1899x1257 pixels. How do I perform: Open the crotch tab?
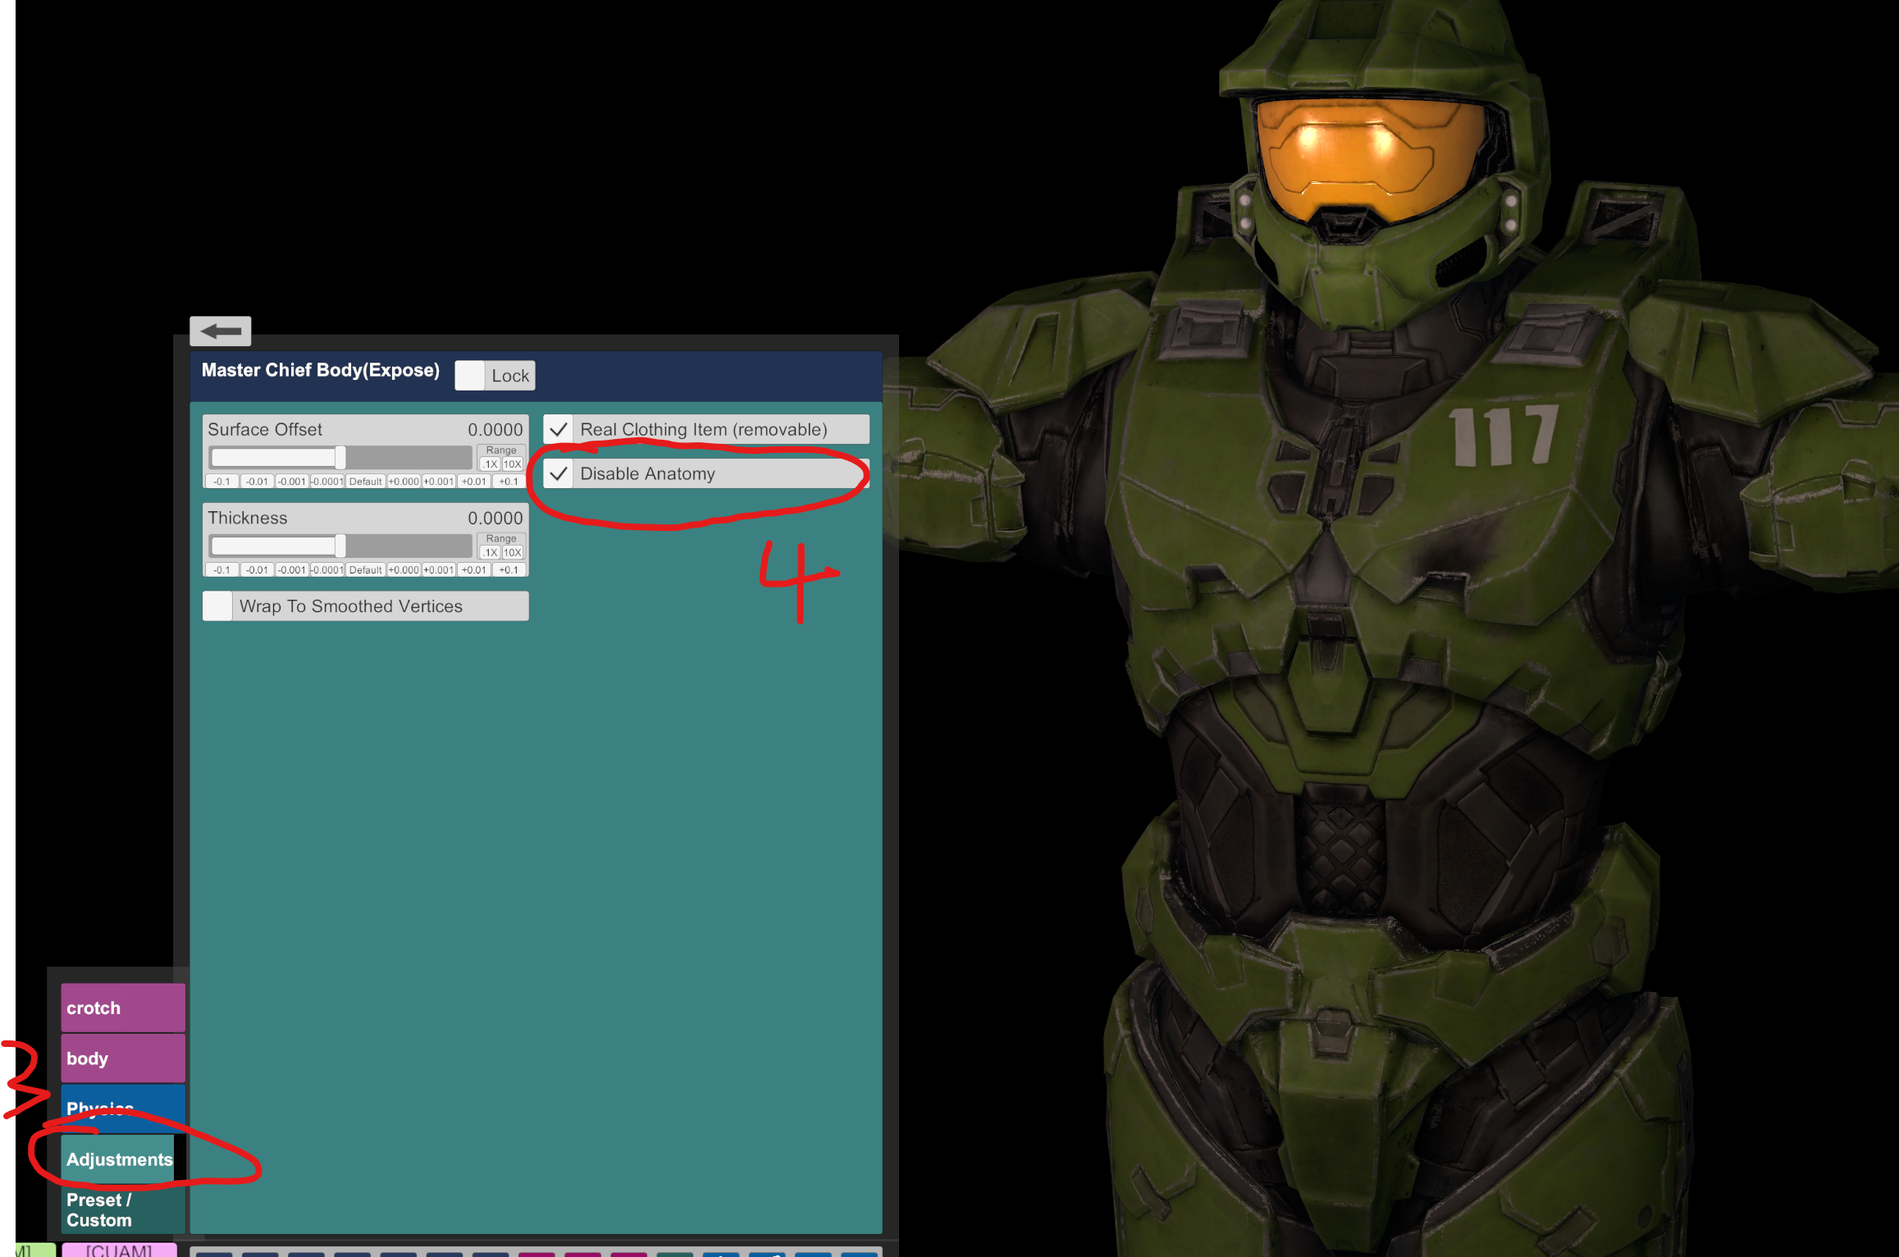123,1008
